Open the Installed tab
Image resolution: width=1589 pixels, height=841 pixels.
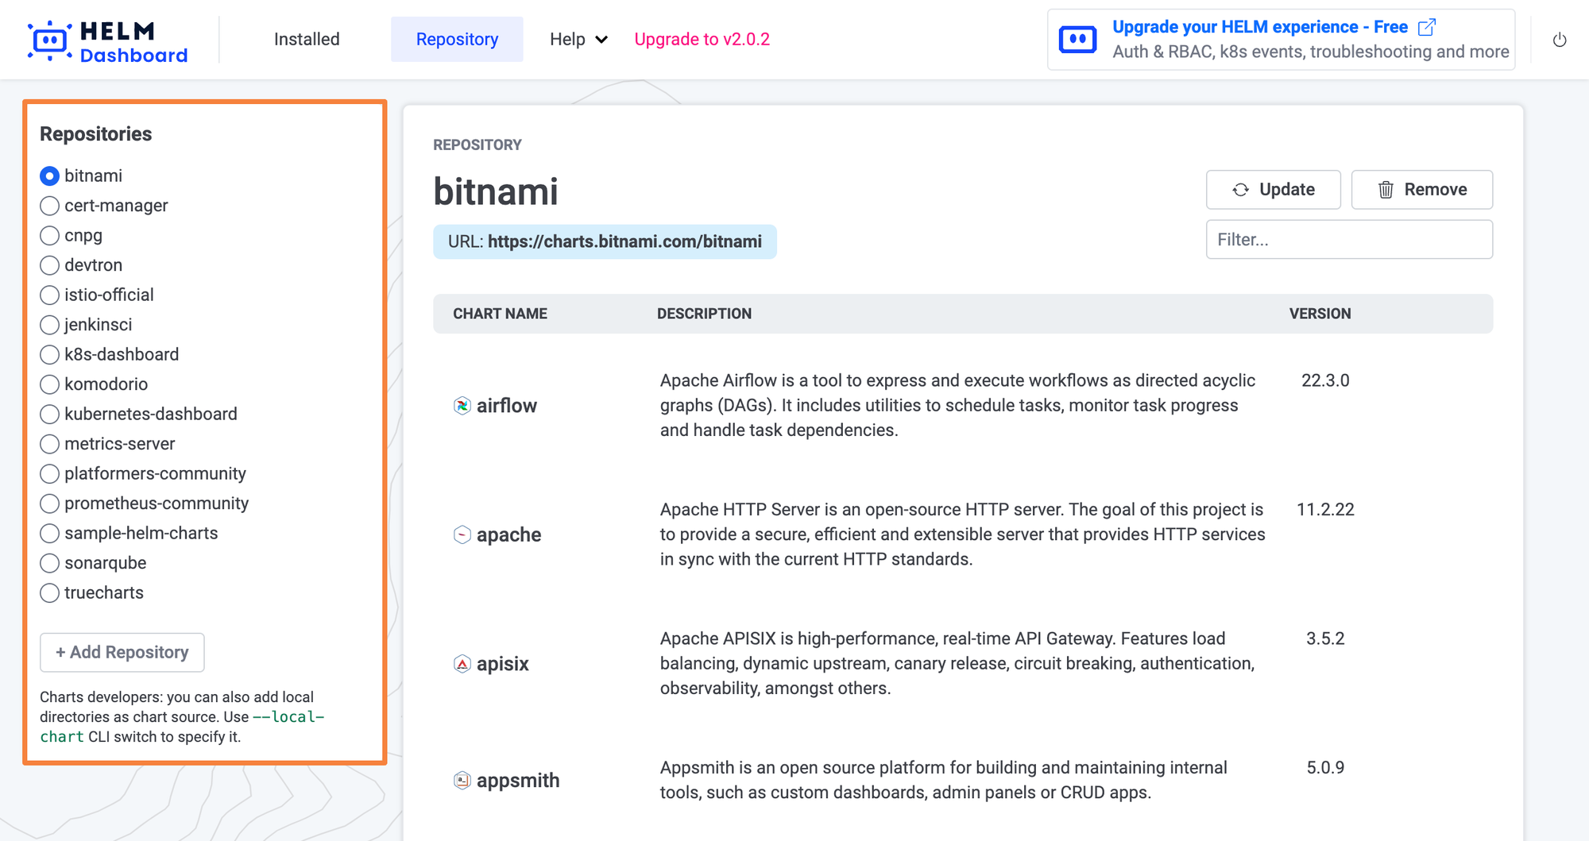307,39
